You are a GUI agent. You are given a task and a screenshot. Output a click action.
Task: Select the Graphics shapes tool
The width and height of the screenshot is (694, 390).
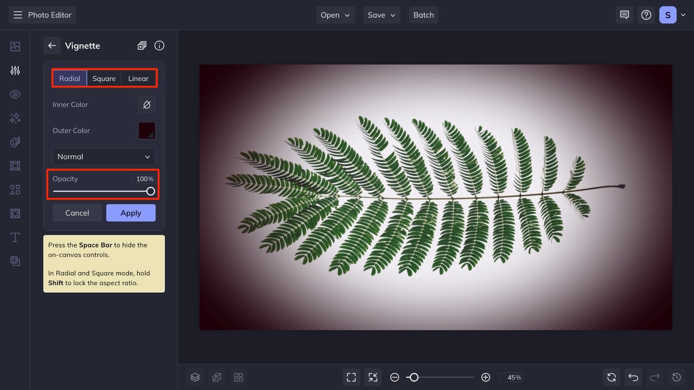click(15, 189)
